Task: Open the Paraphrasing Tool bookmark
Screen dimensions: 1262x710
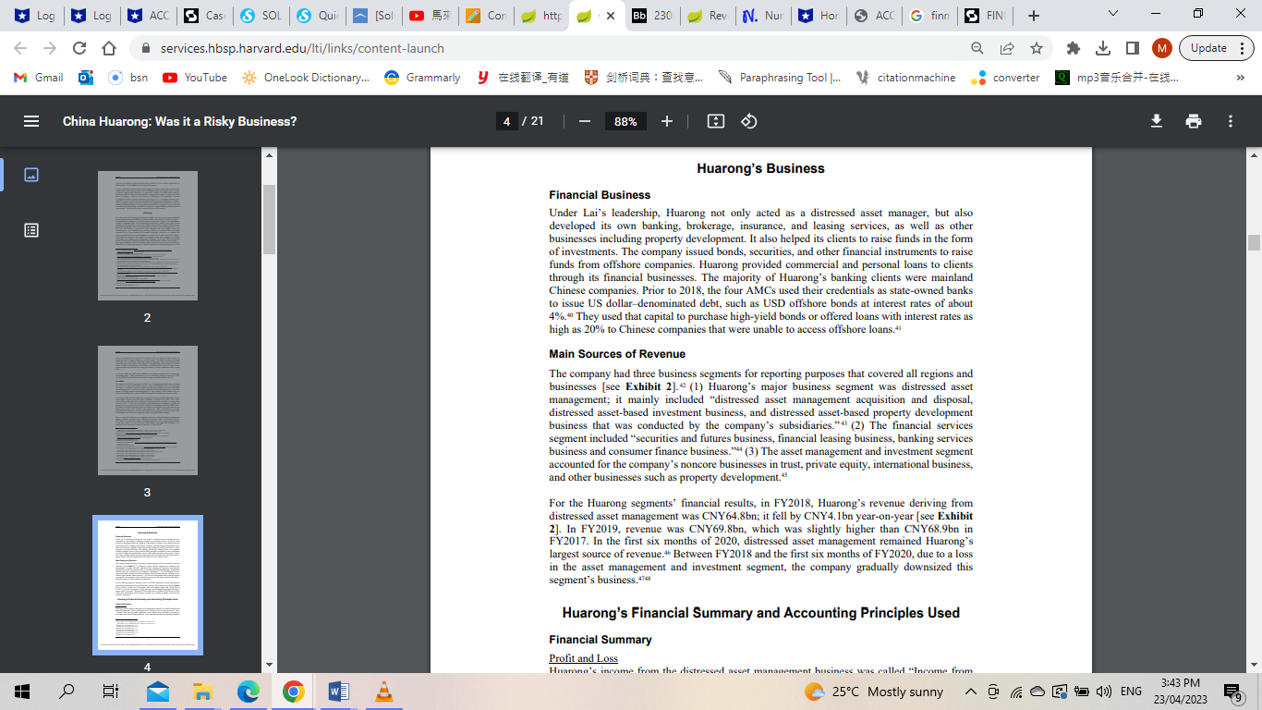Action: pos(780,78)
